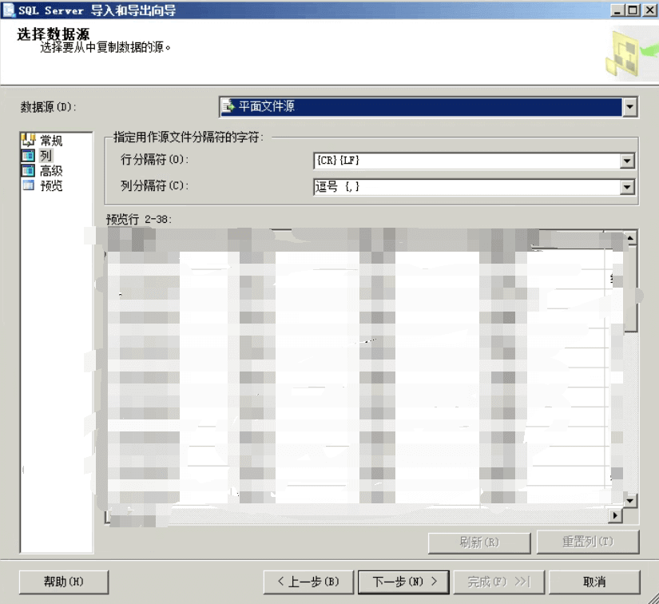Screen dimensions: 659x604
Task: Expand the 列分隔符 column delimiter dropdown
Action: 627,188
